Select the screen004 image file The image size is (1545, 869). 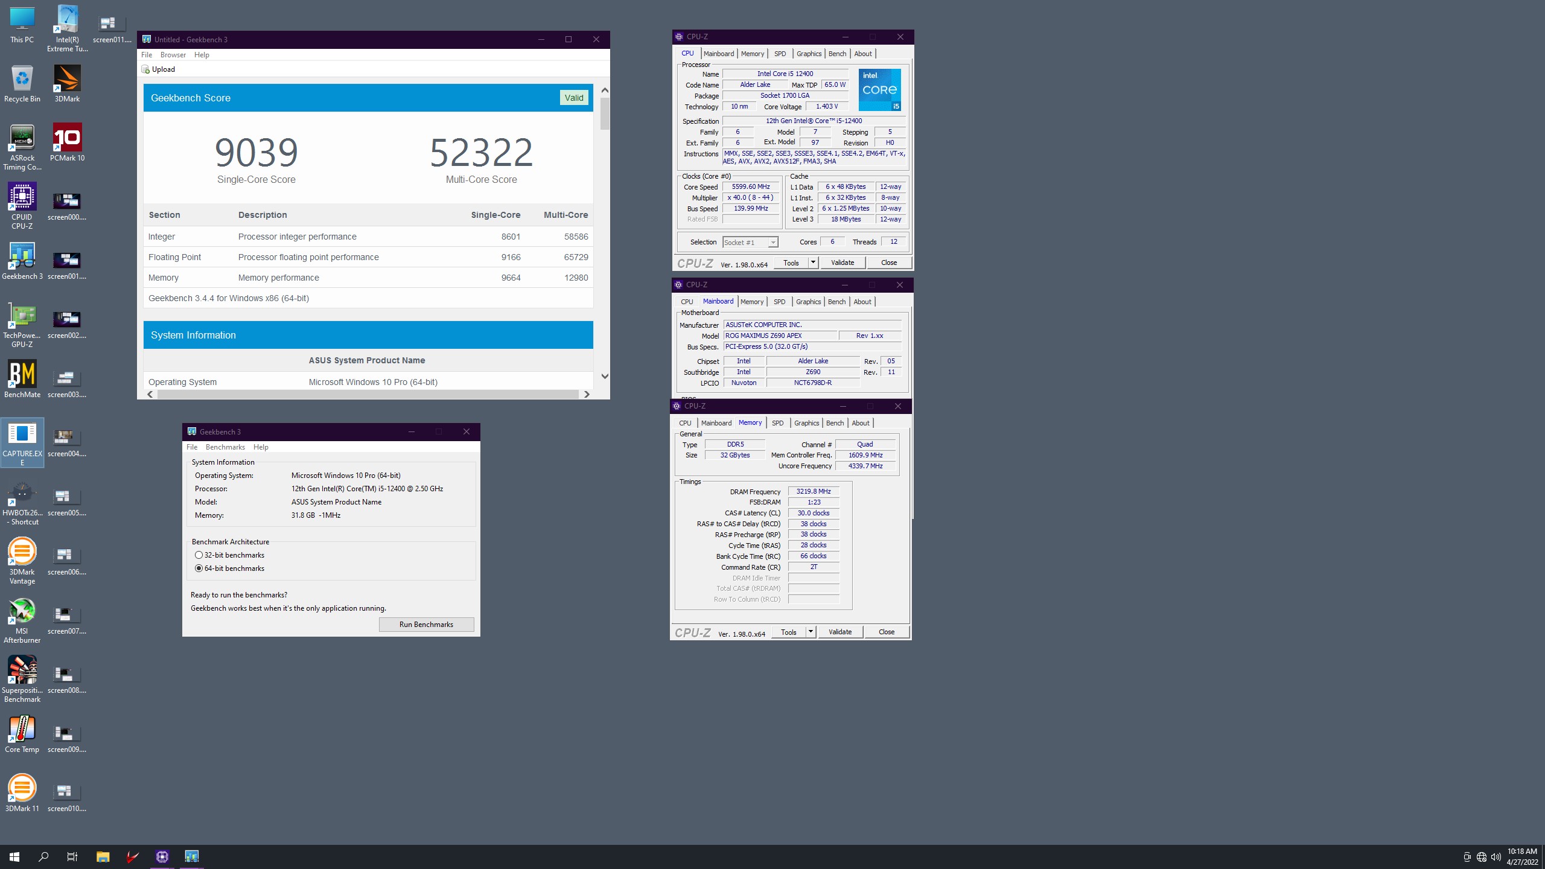[67, 442]
